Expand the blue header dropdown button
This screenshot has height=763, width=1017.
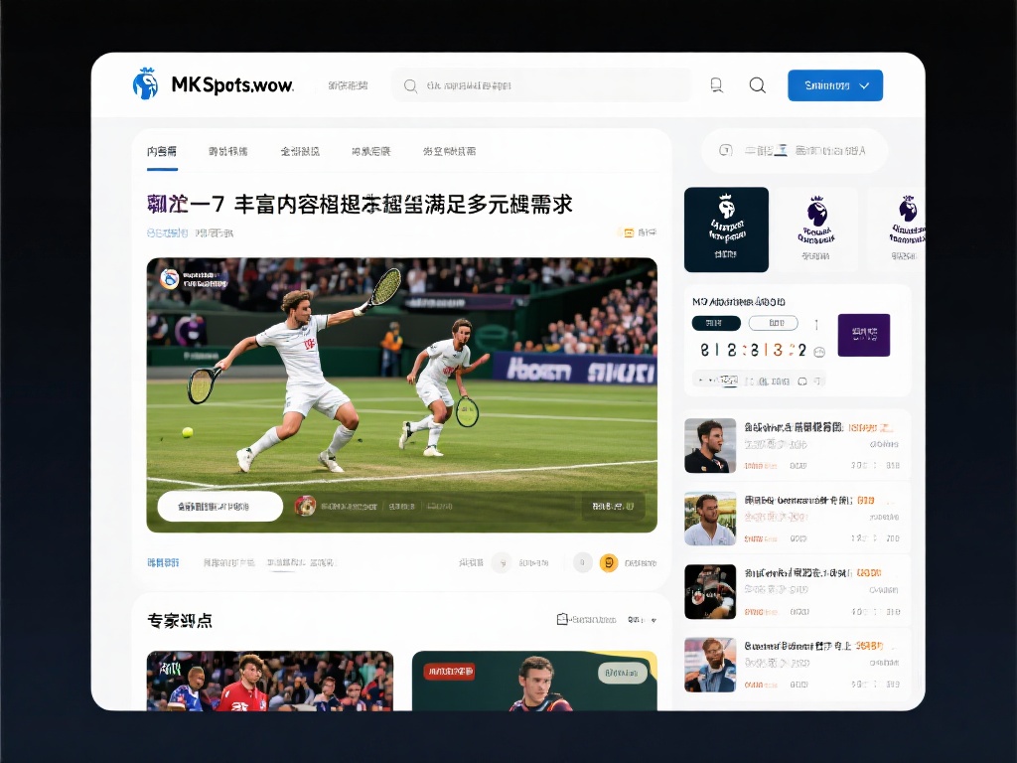click(834, 85)
